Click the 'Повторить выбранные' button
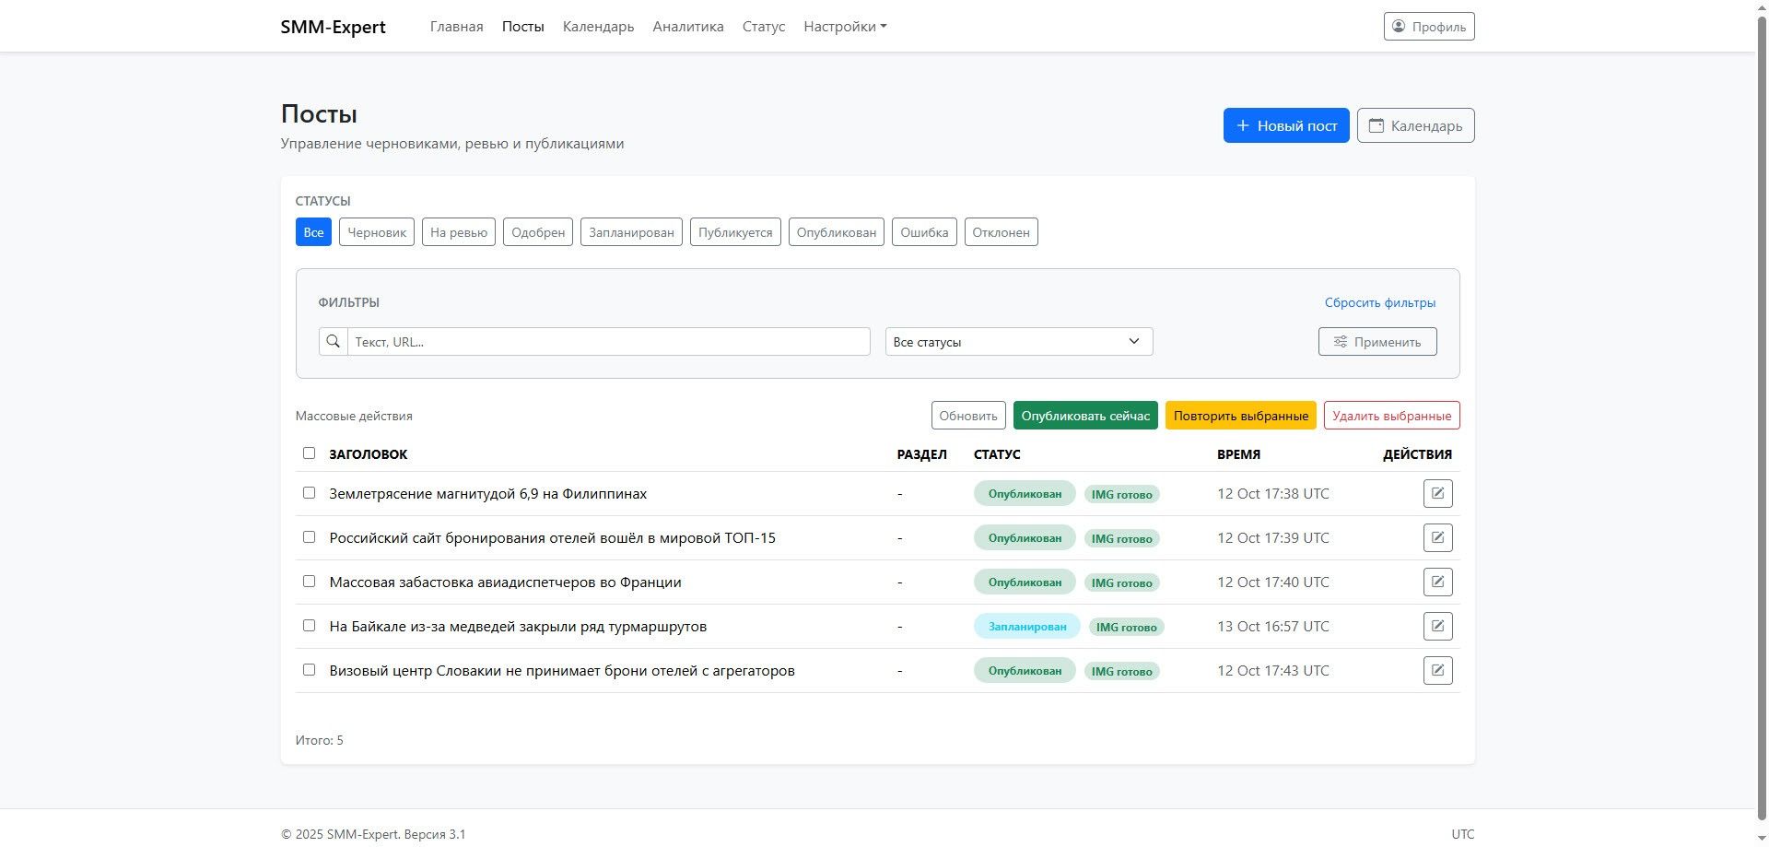Screen dimensions: 1769x847 click(1241, 416)
